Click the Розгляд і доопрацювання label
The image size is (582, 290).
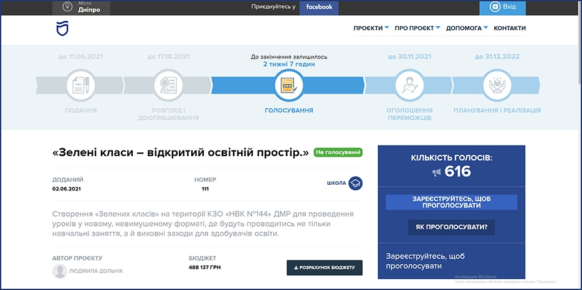coord(168,115)
